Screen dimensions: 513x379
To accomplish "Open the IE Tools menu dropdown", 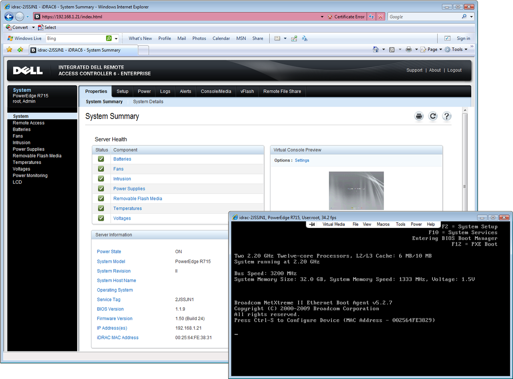I will [x=456, y=49].
